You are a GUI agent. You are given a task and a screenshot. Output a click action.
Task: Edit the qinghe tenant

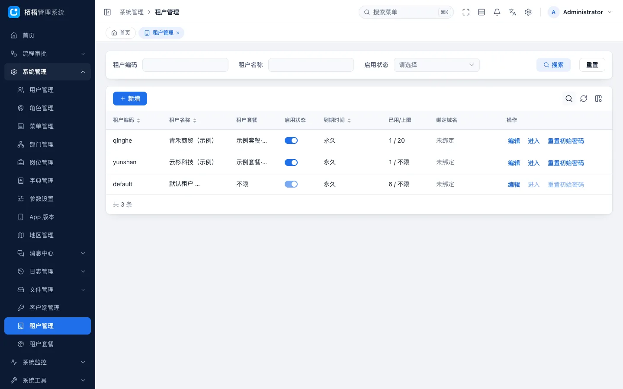tap(514, 141)
